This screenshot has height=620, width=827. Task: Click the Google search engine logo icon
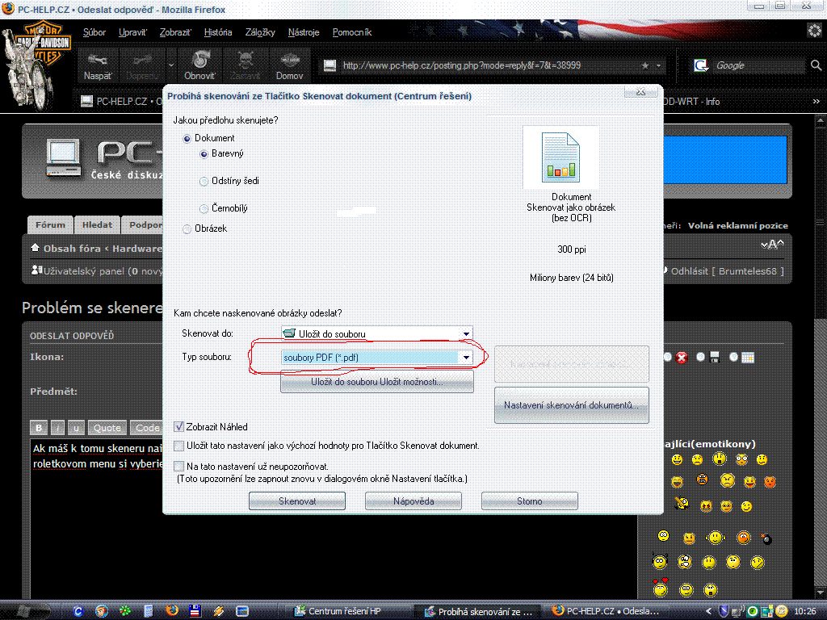click(700, 65)
